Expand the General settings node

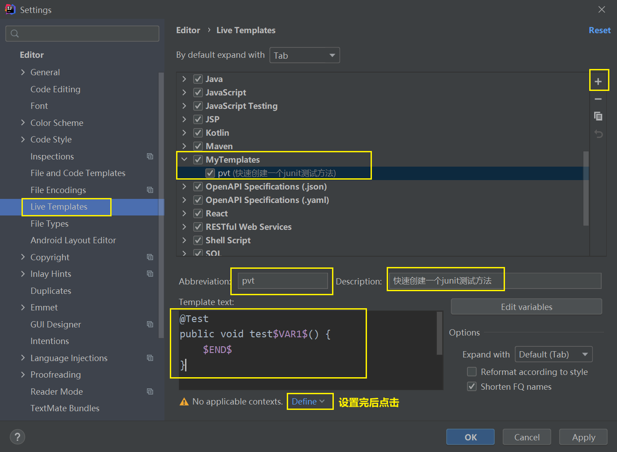pos(23,72)
